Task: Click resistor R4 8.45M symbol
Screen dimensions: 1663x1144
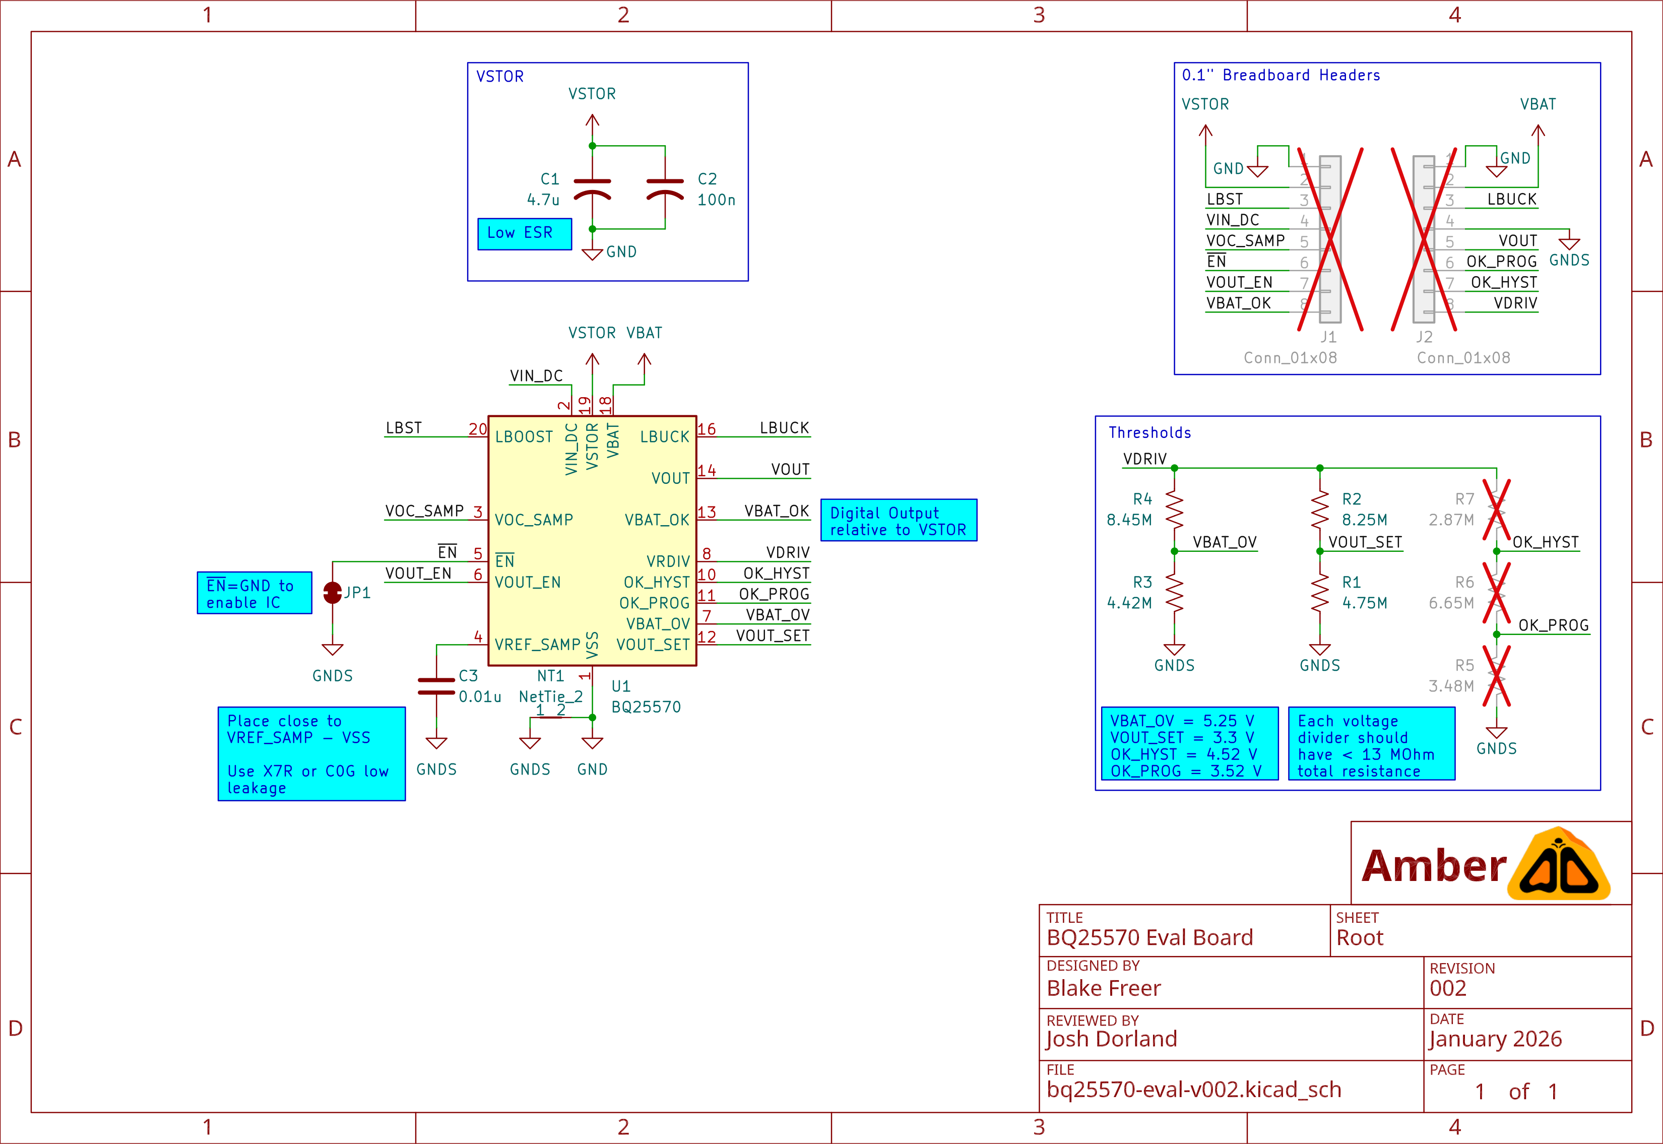Action: point(1174,510)
